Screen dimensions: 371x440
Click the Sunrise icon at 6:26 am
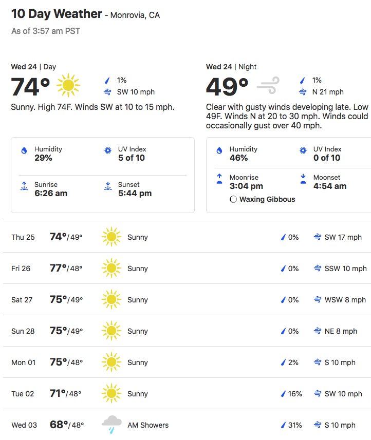click(x=24, y=186)
